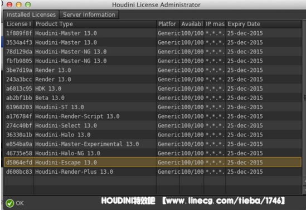Viewport: 306px width, 210px height.
Task: Click the 100/100 availability in HDK row
Action: coord(192,89)
